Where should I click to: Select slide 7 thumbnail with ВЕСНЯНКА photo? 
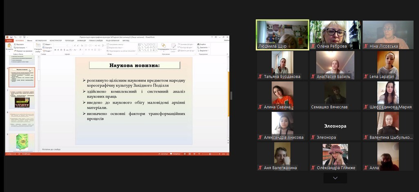click(22, 99)
